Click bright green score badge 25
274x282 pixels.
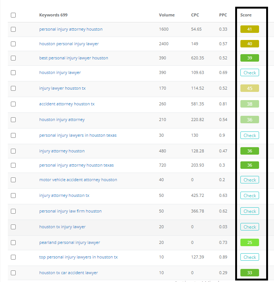tap(249, 243)
